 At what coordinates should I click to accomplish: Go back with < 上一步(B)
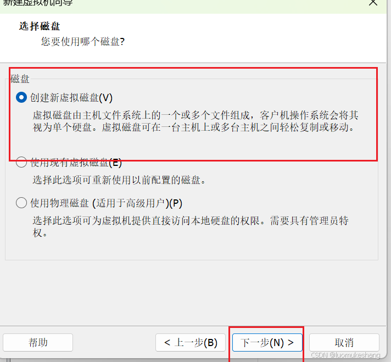coord(191,342)
